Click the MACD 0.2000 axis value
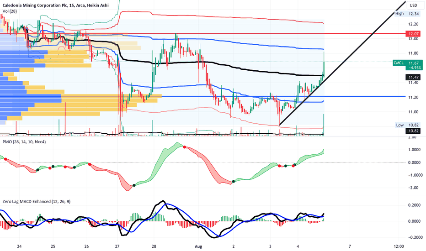 414,205
